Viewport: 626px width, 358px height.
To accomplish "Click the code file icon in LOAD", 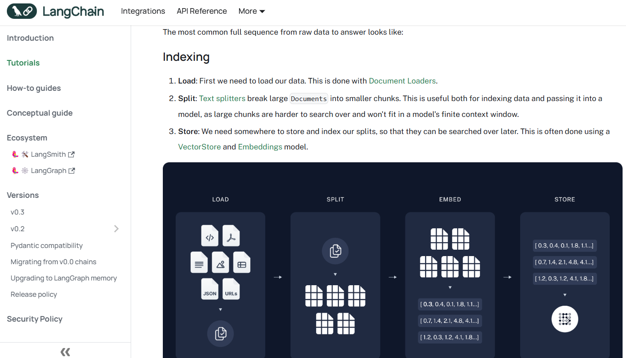I will [210, 236].
